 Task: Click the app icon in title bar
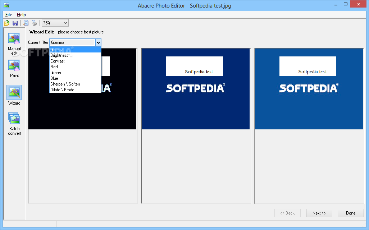(6, 5)
